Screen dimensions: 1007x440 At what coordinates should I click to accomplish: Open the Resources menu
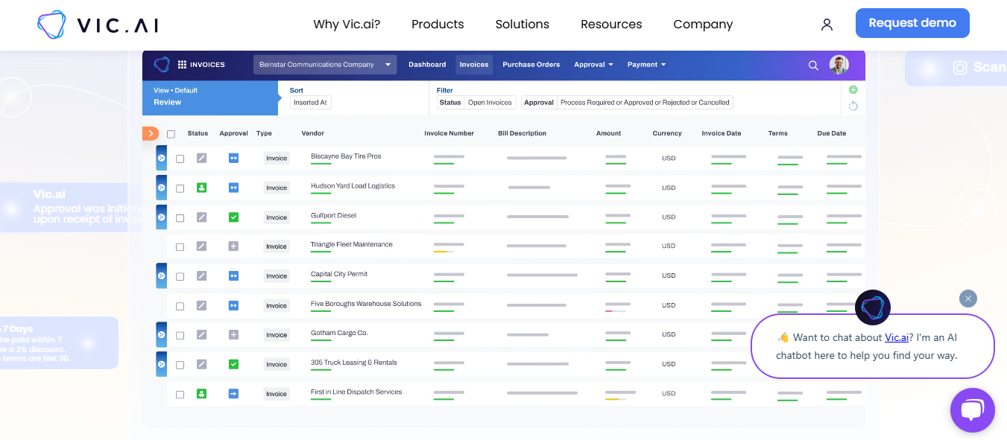[611, 24]
